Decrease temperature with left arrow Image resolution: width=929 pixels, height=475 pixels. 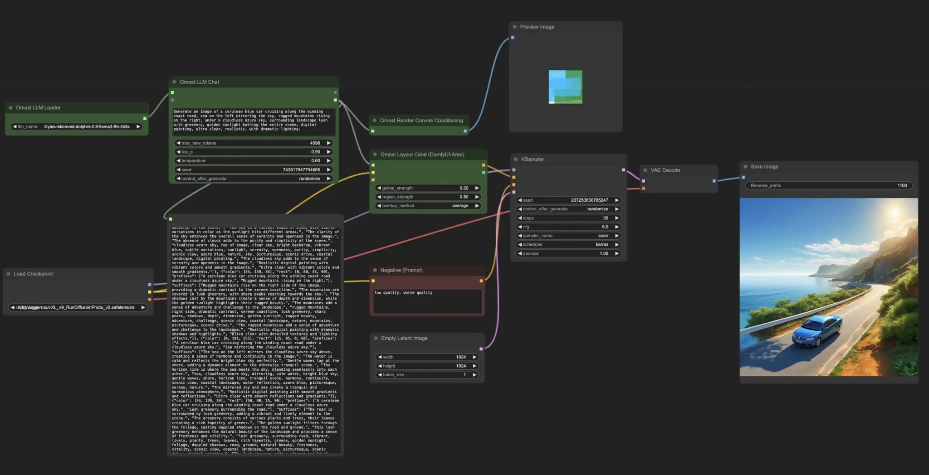click(178, 161)
